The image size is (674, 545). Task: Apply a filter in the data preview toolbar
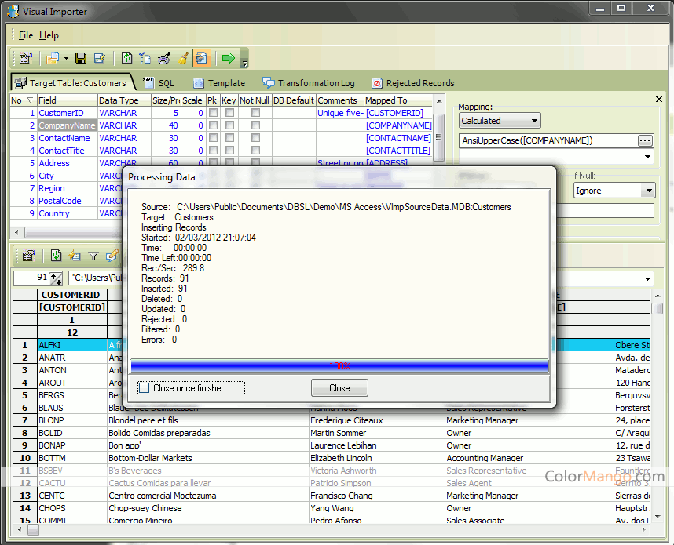93,256
